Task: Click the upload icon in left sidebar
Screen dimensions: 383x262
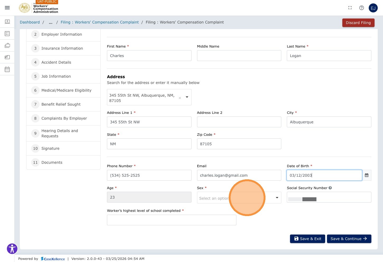Action: pyautogui.click(x=7, y=22)
